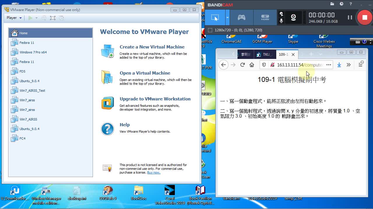373x209 pixels.
Task: Select the FC4 virtual machine
Action: [x=50, y=138]
